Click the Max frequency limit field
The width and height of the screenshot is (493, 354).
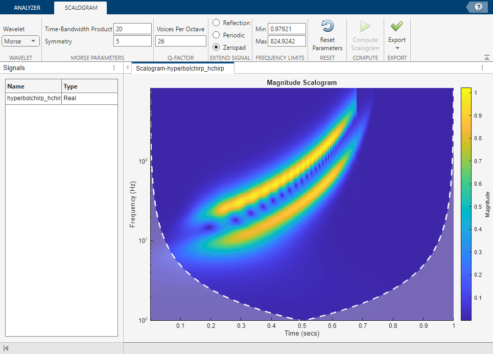point(287,41)
